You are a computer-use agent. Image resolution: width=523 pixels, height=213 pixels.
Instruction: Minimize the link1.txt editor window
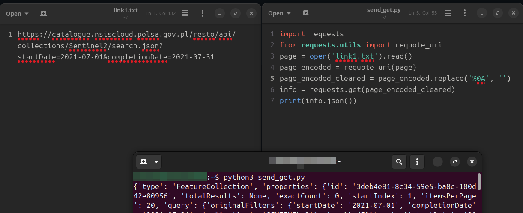point(219,13)
